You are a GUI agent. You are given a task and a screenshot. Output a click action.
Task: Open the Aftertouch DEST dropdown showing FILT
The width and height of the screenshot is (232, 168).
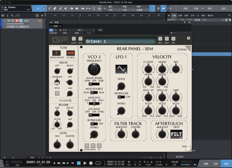[176, 134]
